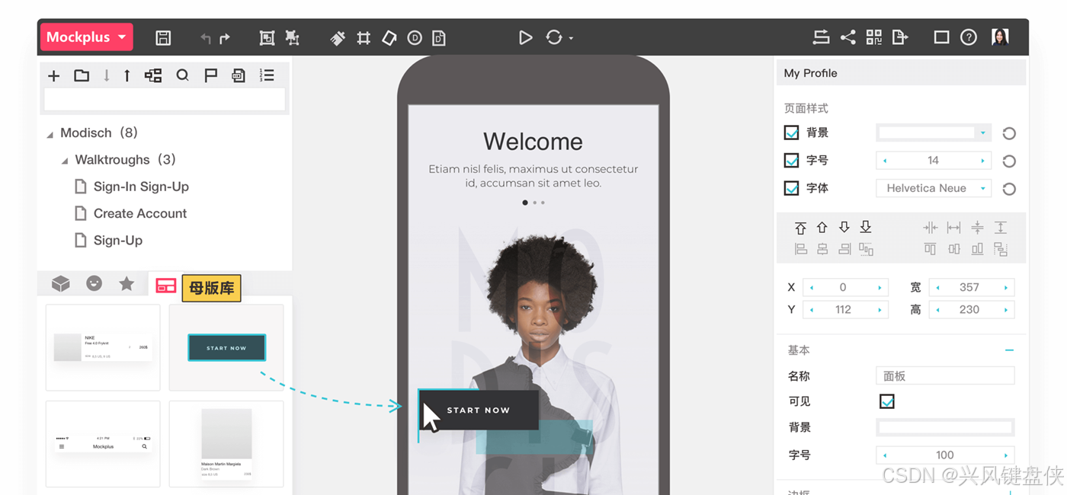The height and width of the screenshot is (495, 1067).
Task: Click the search magnifier in project panel
Action: 182,75
